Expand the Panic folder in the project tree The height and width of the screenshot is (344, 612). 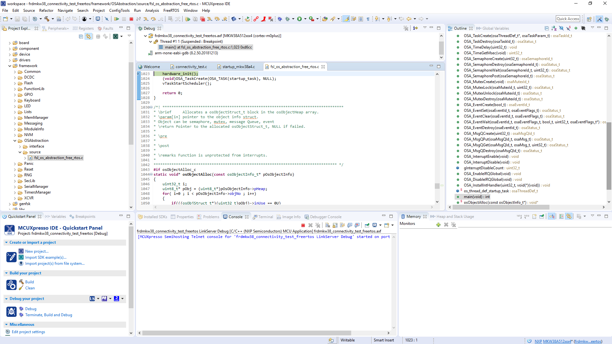coord(15,164)
